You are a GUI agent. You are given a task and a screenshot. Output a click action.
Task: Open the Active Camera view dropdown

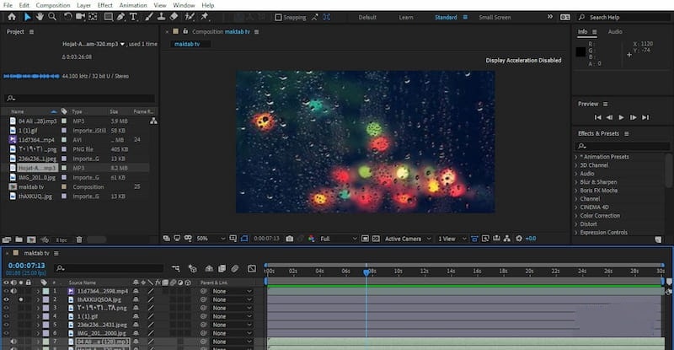pos(407,239)
